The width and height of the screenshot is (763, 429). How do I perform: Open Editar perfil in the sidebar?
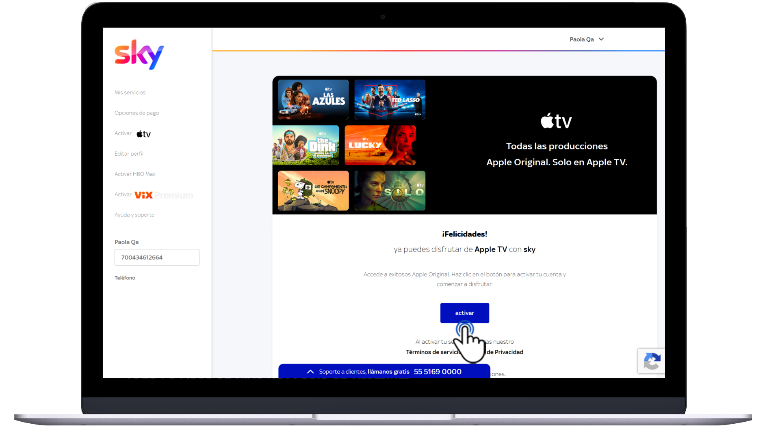[129, 154]
